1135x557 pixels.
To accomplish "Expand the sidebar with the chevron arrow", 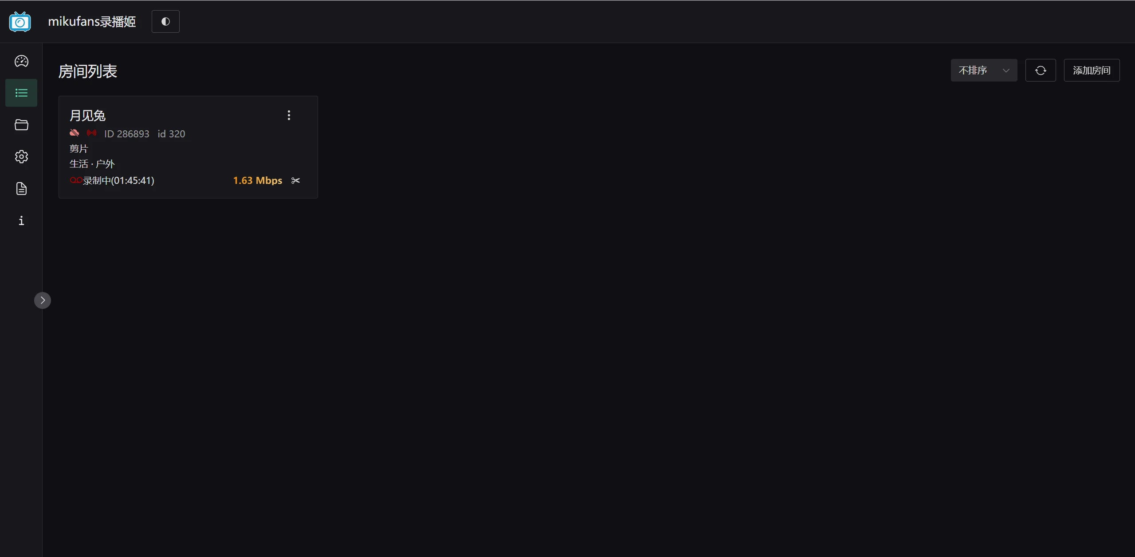I will click(x=43, y=300).
